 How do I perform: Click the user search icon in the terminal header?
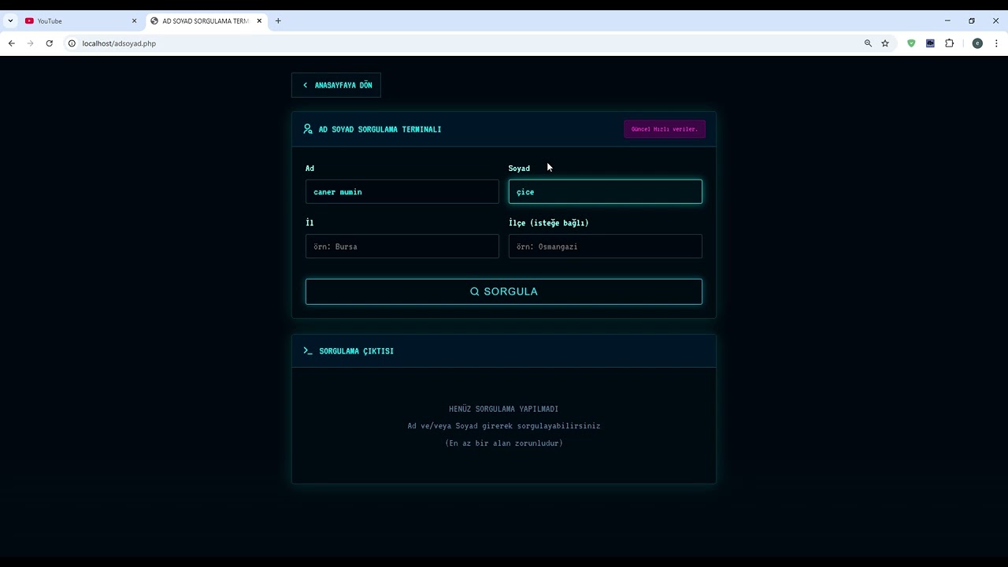coord(308,129)
